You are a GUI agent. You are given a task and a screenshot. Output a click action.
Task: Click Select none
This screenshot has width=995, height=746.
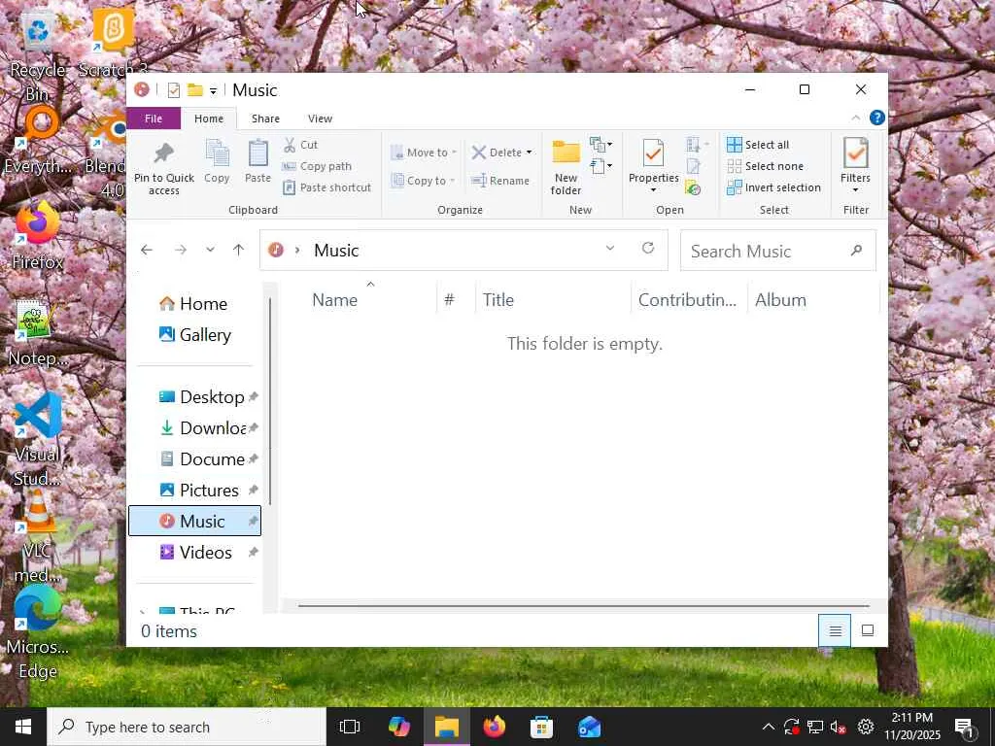[766, 166]
